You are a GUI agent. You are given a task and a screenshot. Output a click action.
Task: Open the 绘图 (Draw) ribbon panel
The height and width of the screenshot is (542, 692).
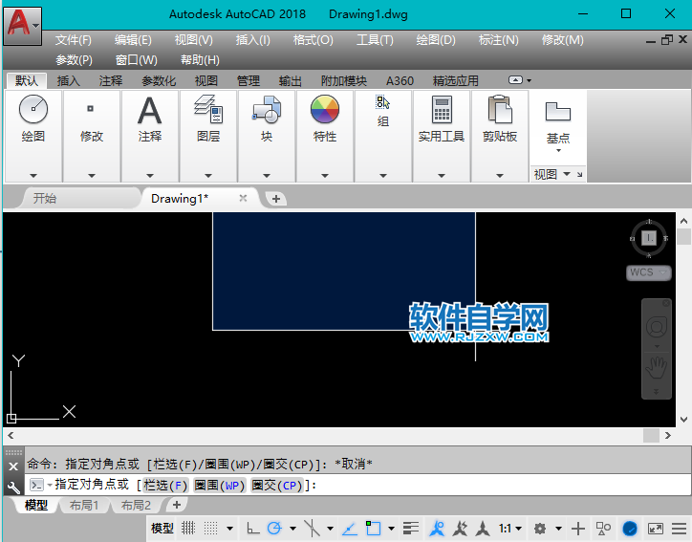click(x=32, y=119)
